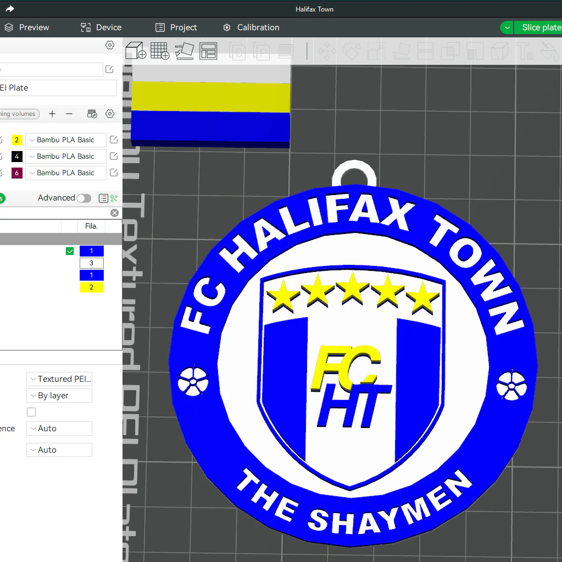The width and height of the screenshot is (562, 562).
Task: Click the yellow filament 2 color swatch
Action: coord(17,140)
